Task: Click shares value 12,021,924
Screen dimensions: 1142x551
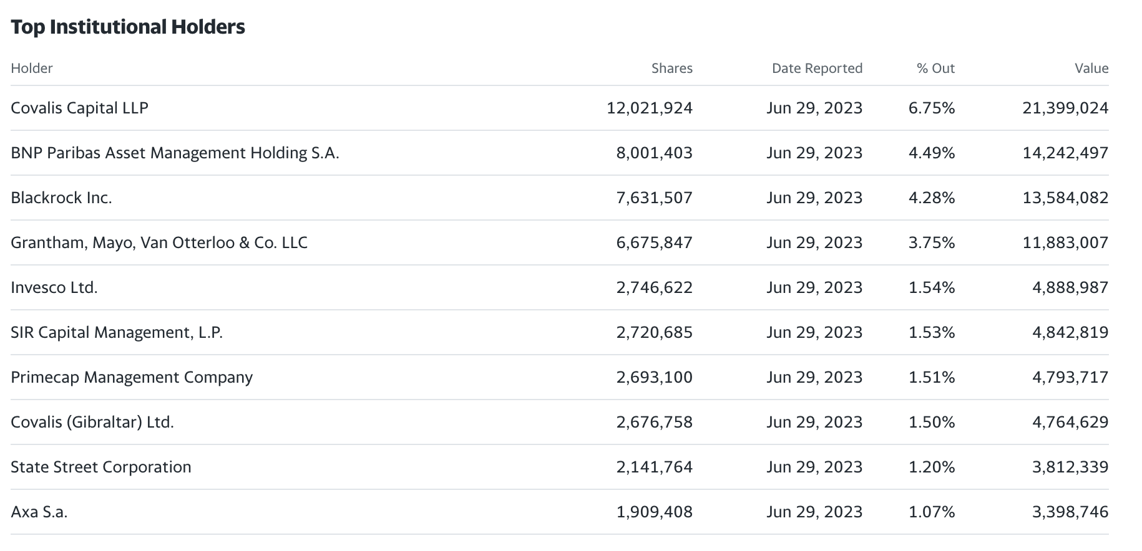Action: click(650, 108)
